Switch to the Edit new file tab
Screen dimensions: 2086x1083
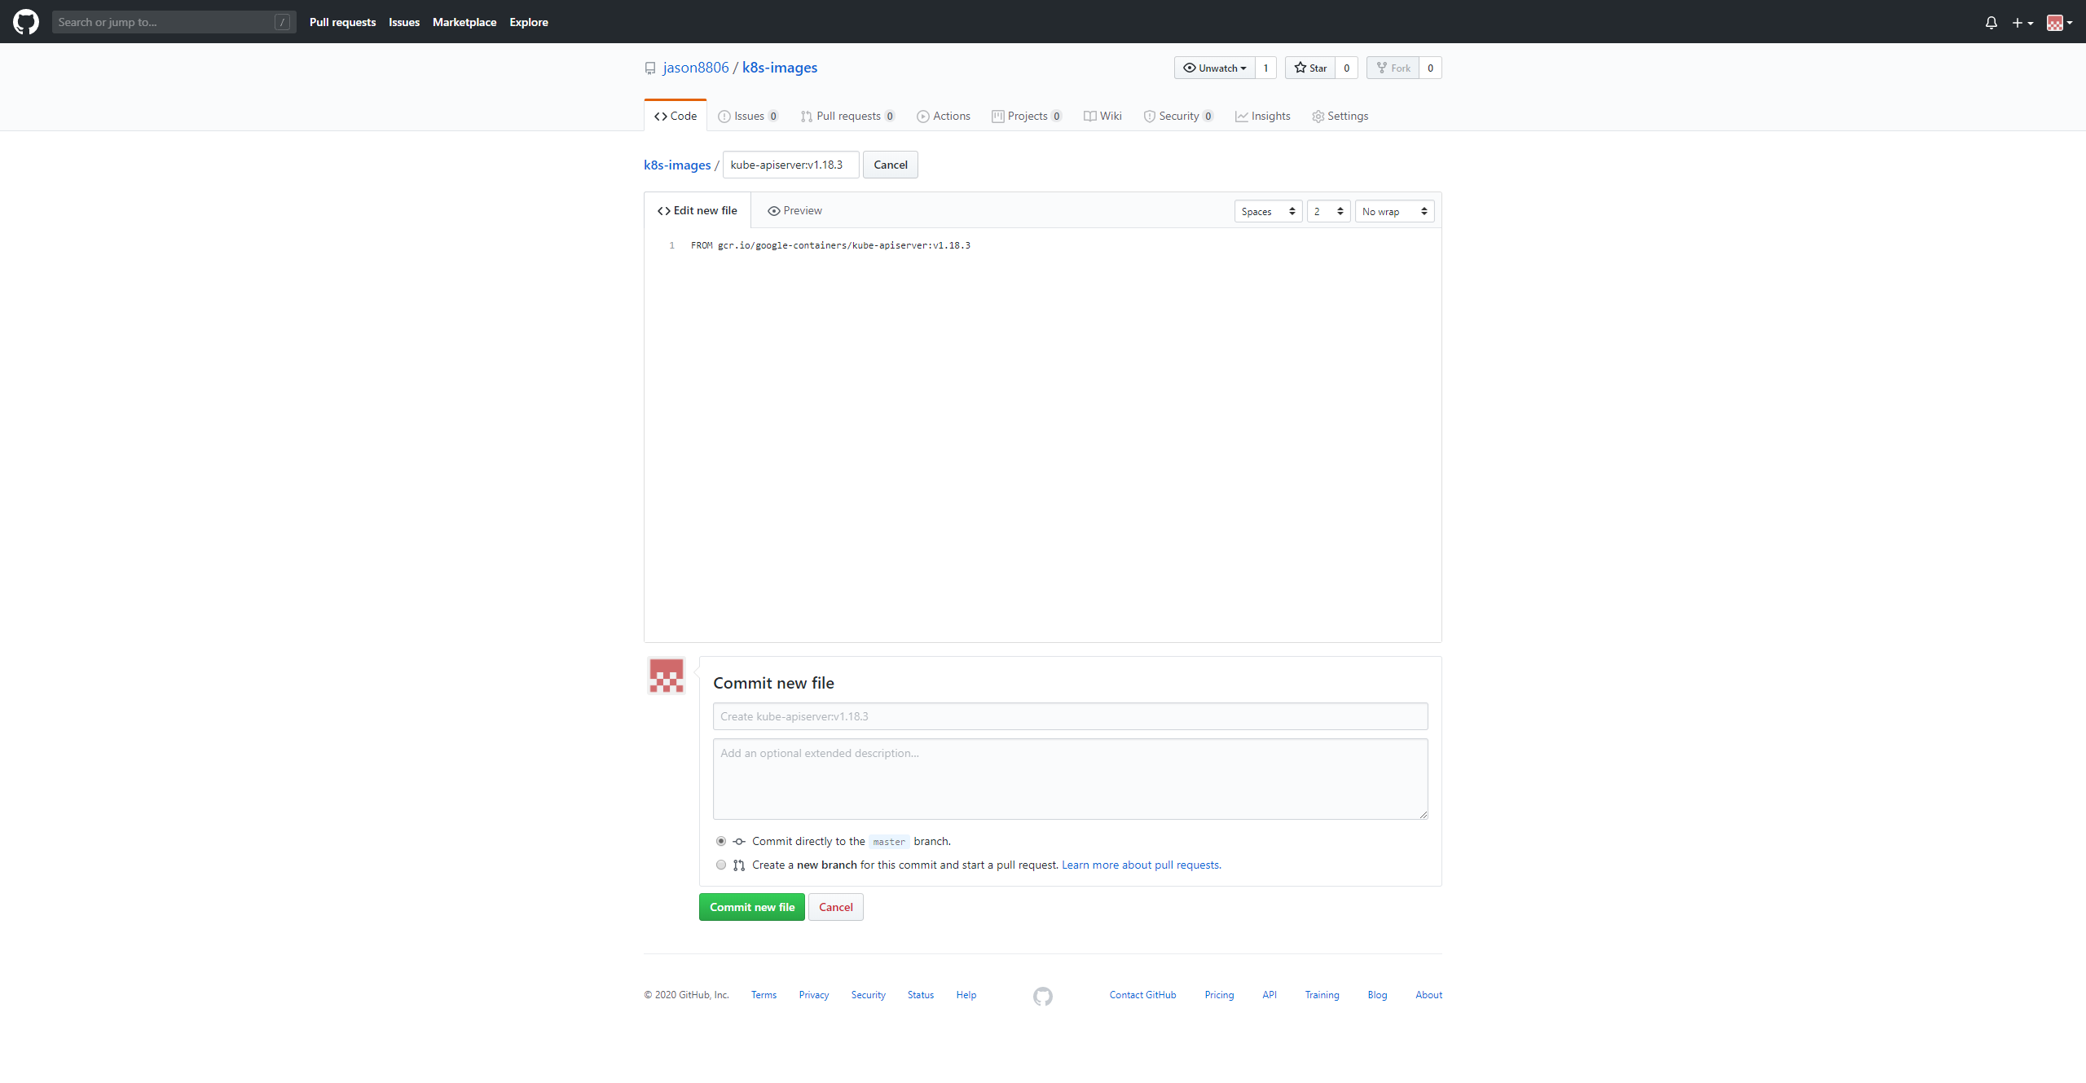click(x=697, y=211)
